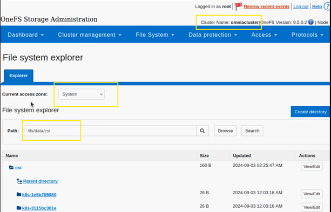Click the Log out link
The image size is (331, 212).
pos(301,6)
